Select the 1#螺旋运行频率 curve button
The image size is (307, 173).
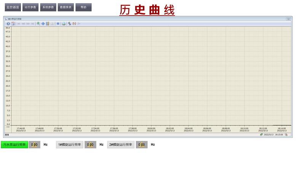pos(70,145)
